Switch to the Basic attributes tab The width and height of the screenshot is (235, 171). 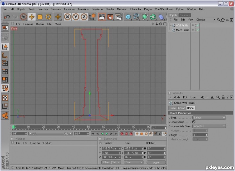click(173, 108)
